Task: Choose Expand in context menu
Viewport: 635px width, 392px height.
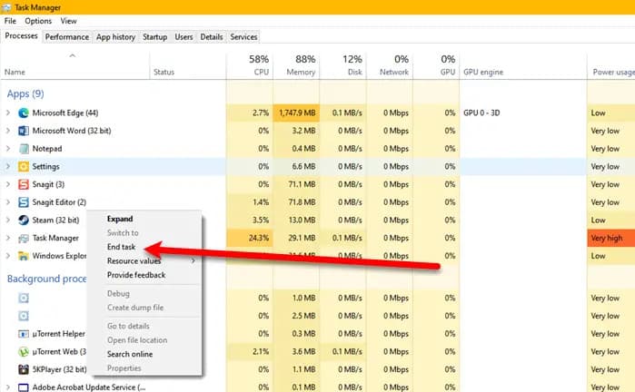Action: click(x=120, y=219)
